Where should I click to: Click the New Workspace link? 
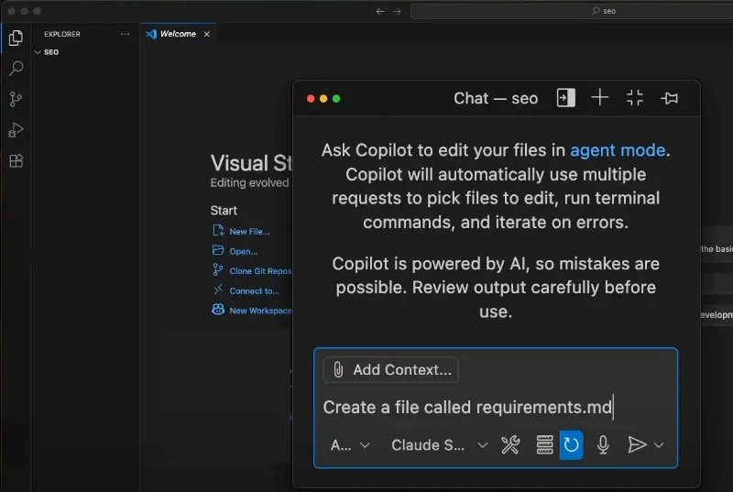click(x=260, y=311)
